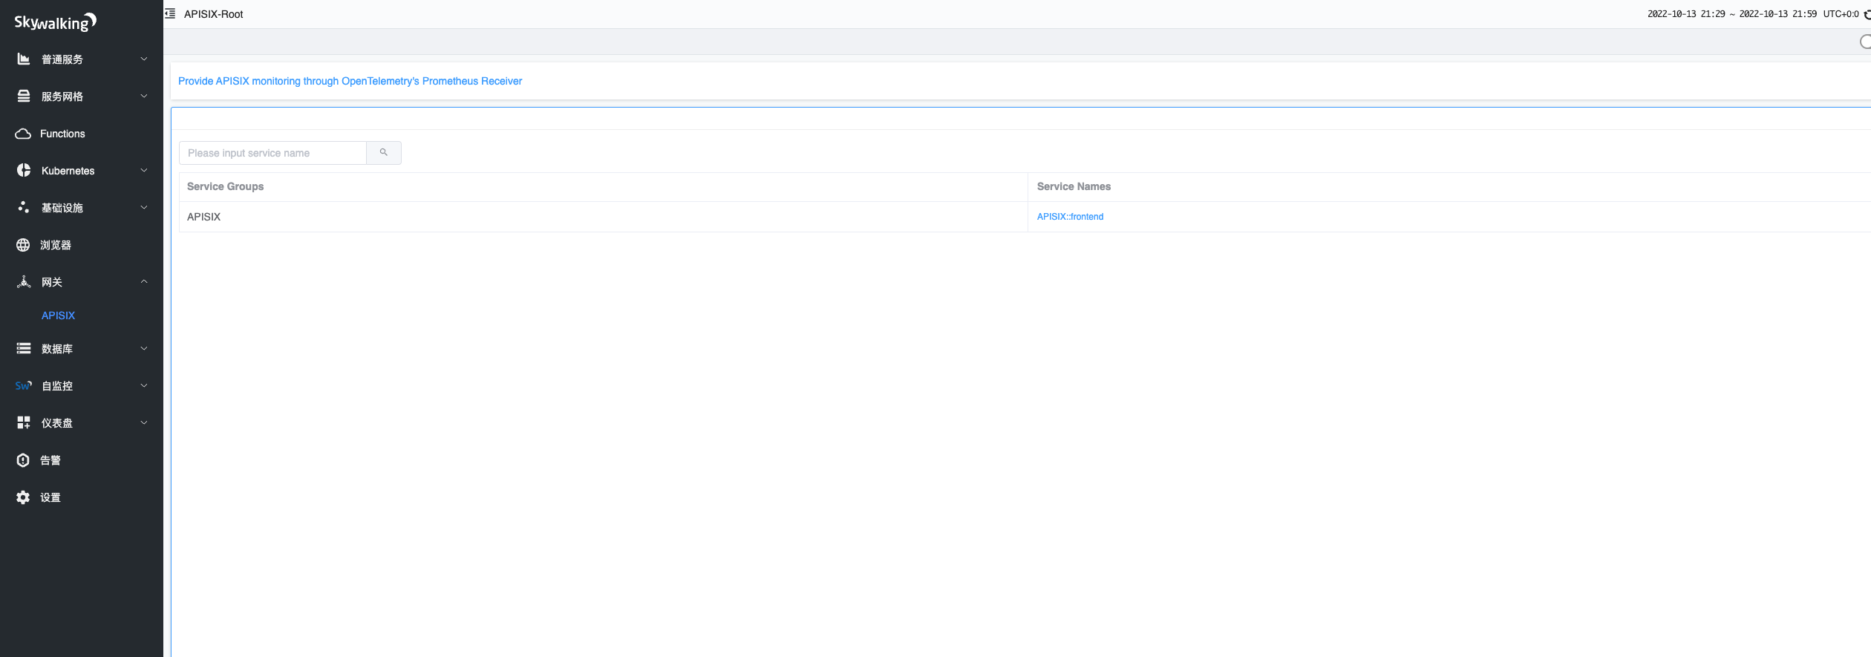Click the Functions cloud icon
Image resolution: width=1871 pixels, height=657 pixels.
coord(23,134)
